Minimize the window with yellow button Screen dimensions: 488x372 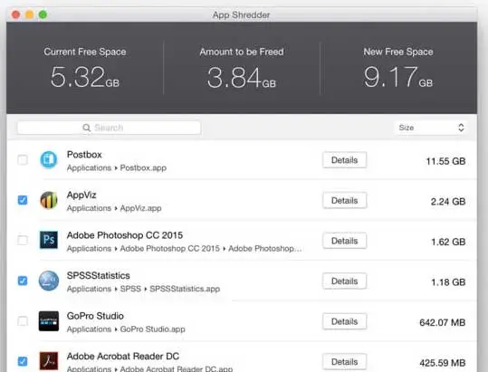[29, 14]
